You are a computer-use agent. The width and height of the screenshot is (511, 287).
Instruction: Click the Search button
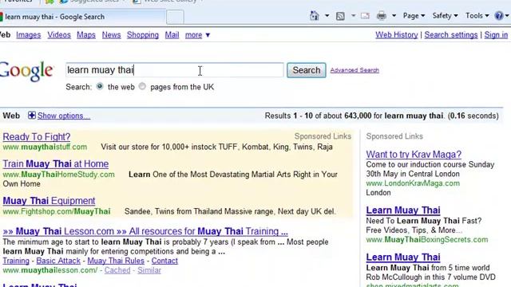[307, 70]
